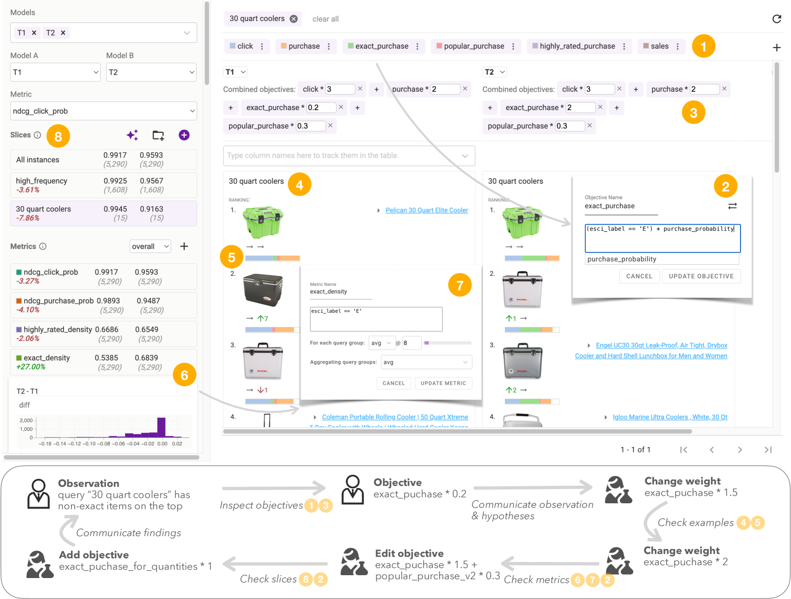
Task: Go to the next page arrow
Action: click(740, 449)
